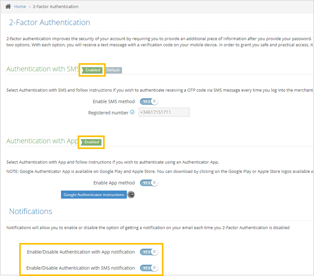Toggle the Authentication with SMS notification switch
Screen dimensions: 314x276
[x=149, y=268]
